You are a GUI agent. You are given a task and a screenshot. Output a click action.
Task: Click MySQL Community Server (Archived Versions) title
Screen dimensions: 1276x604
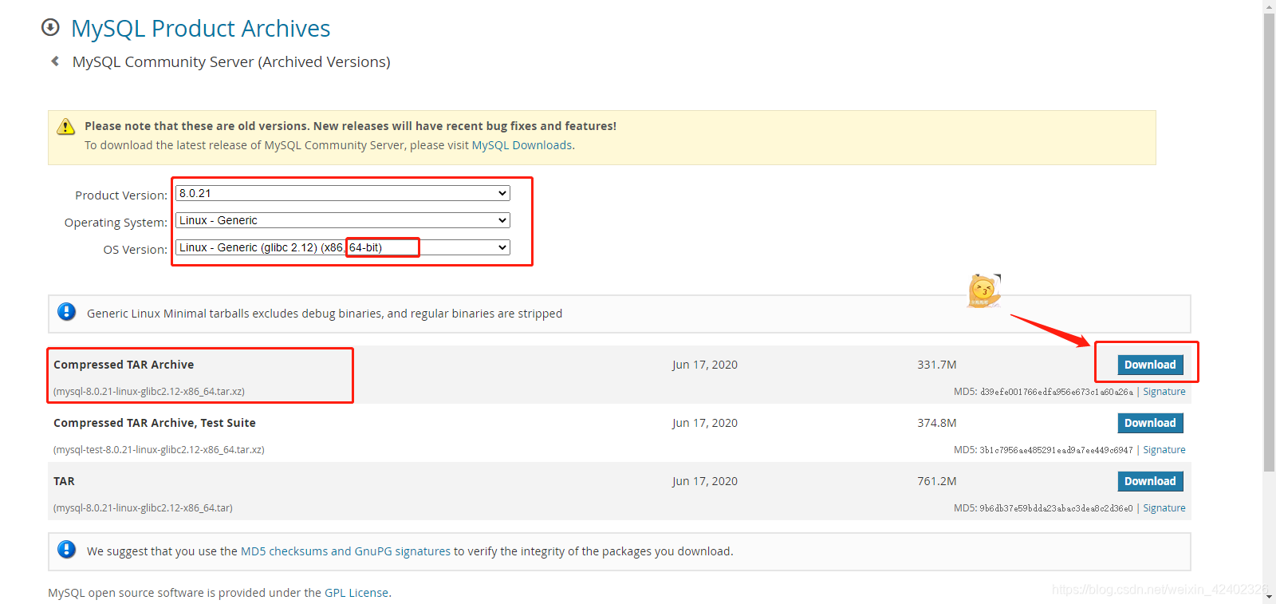click(231, 61)
